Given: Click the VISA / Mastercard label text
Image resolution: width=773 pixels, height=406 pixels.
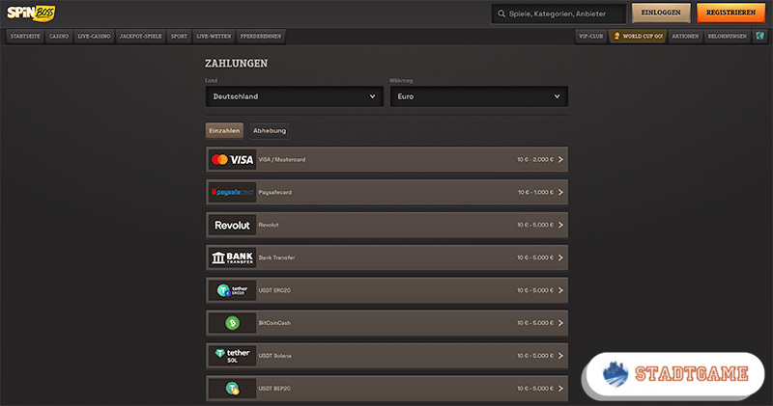Looking at the screenshot, I should tap(282, 159).
